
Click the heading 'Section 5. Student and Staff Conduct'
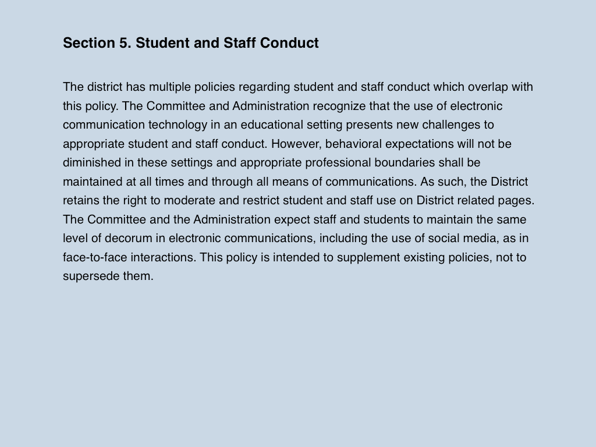[x=191, y=43]
